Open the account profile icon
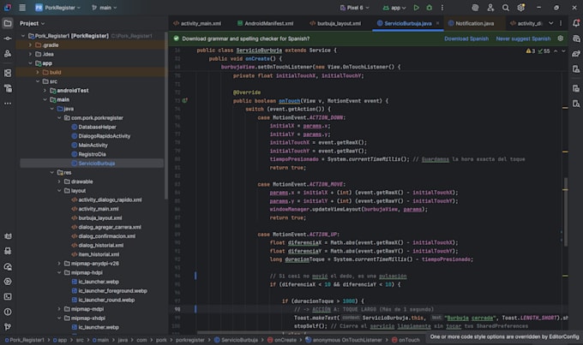583x345 pixels. click(490, 8)
